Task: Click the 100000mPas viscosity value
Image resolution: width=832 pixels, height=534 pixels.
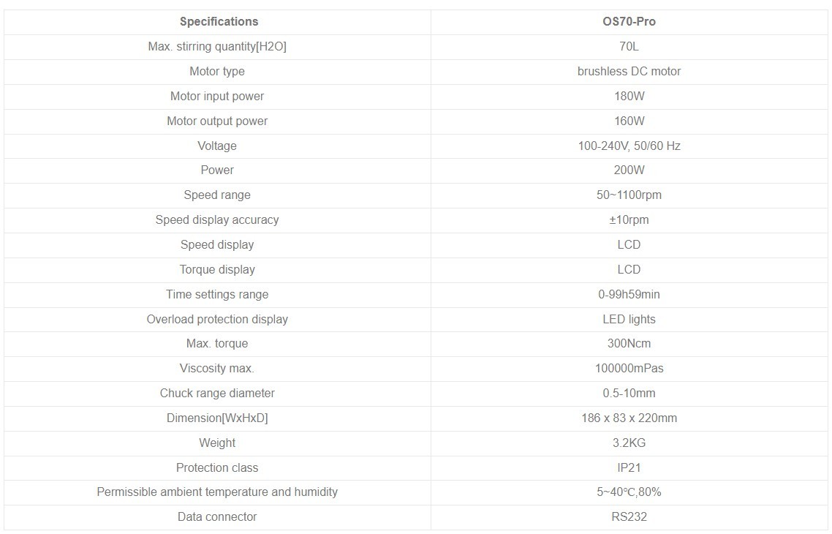Action: tap(629, 369)
